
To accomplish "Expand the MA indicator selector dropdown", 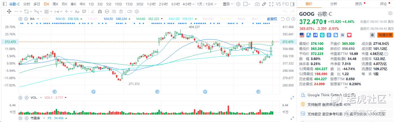I will (x=38, y=19).
